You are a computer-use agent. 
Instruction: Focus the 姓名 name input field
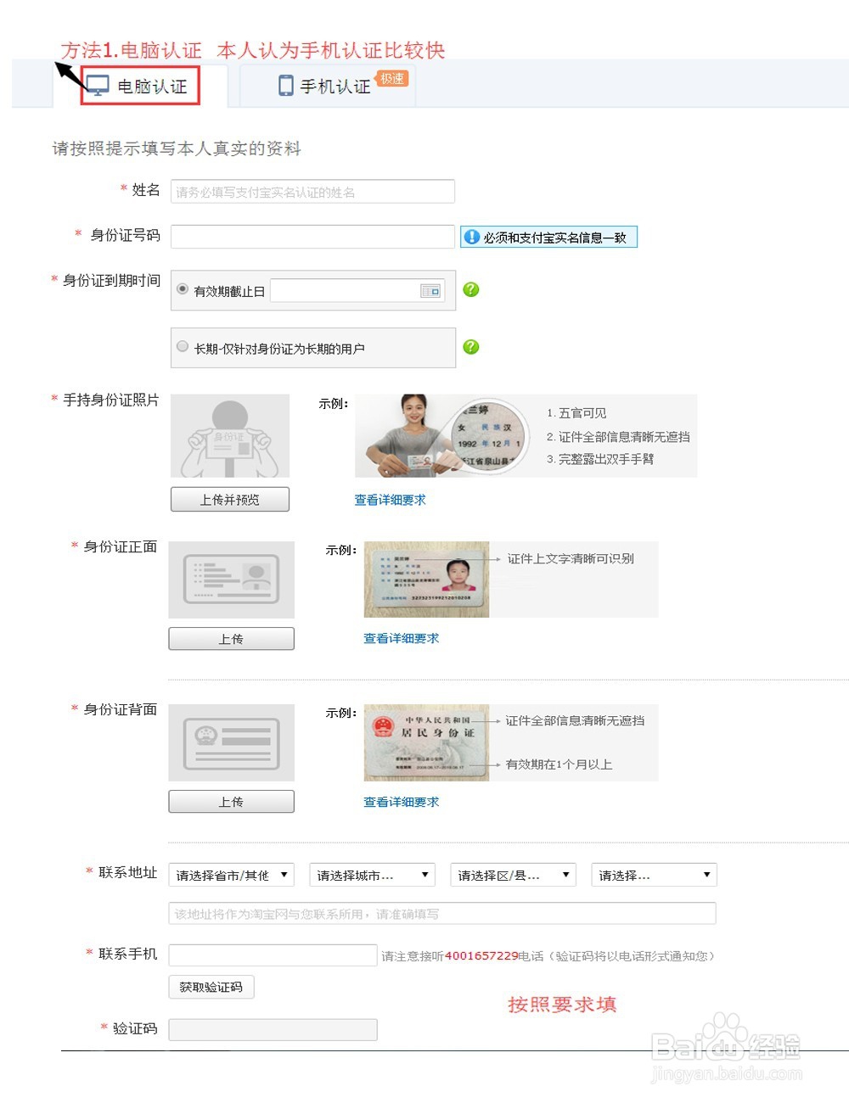coord(312,192)
